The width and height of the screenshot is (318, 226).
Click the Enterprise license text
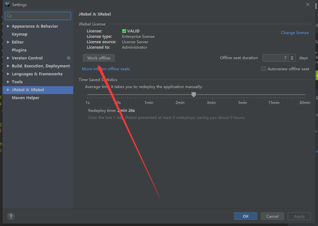click(x=138, y=37)
